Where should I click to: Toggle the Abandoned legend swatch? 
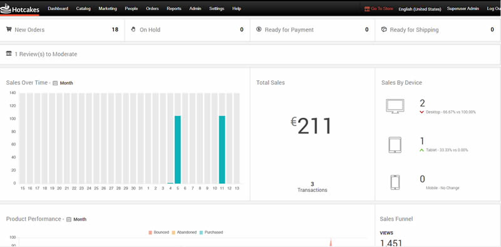click(x=174, y=233)
